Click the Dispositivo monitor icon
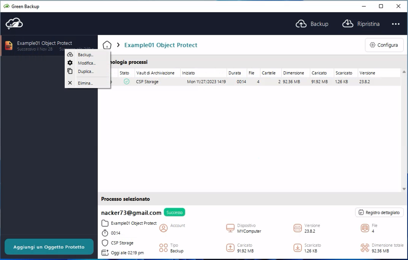The height and width of the screenshot is (260, 408). 230,228
